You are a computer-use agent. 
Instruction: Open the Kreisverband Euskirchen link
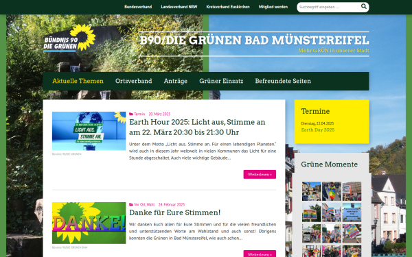tap(228, 7)
